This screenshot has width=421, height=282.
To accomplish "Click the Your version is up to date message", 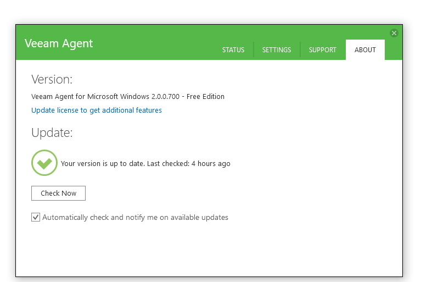I will click(145, 163).
